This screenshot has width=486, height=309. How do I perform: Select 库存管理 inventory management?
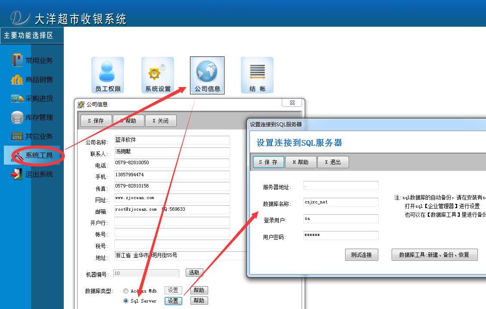pyautogui.click(x=32, y=117)
